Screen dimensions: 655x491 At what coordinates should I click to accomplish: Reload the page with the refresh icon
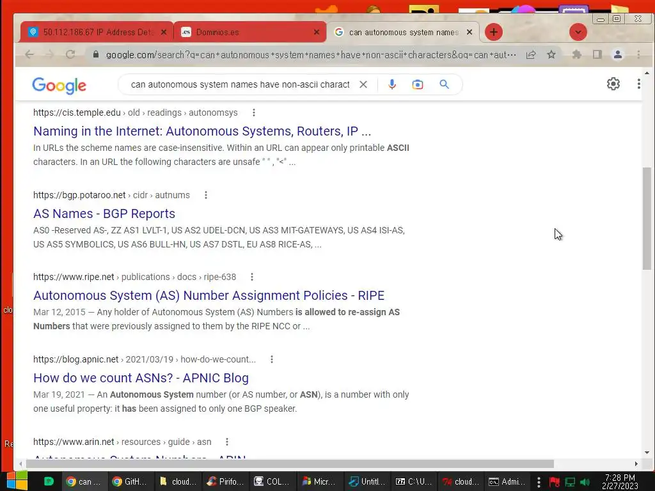70,54
